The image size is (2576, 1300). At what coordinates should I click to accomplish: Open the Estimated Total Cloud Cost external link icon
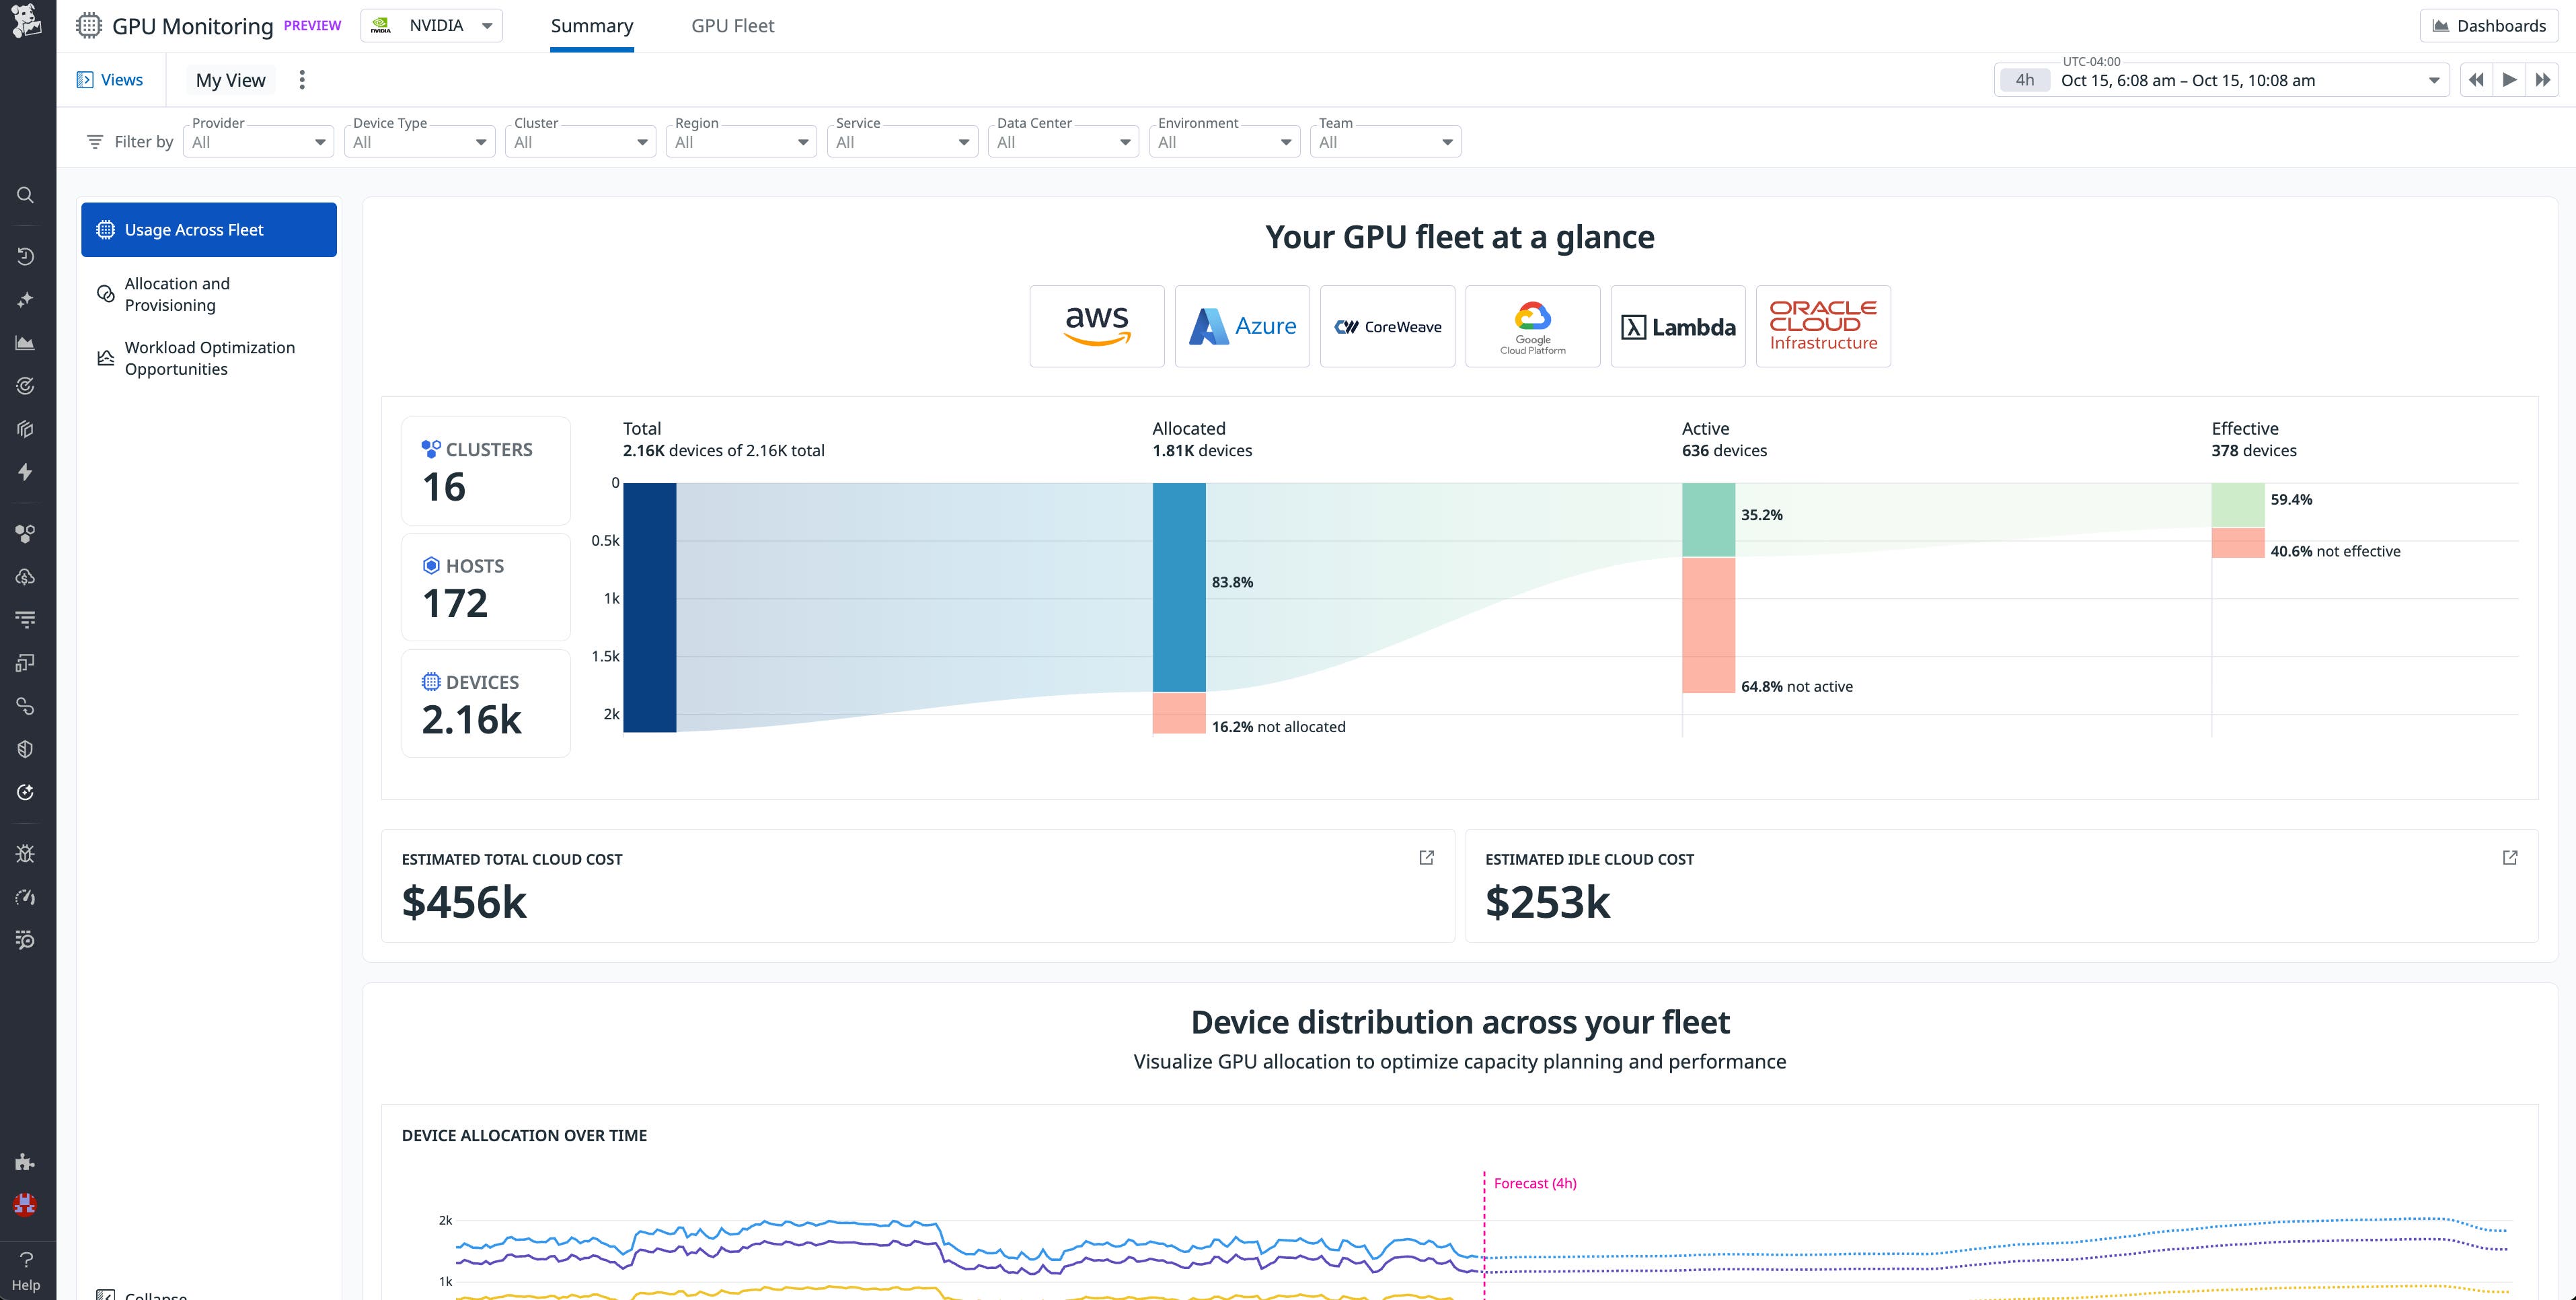[x=1426, y=858]
